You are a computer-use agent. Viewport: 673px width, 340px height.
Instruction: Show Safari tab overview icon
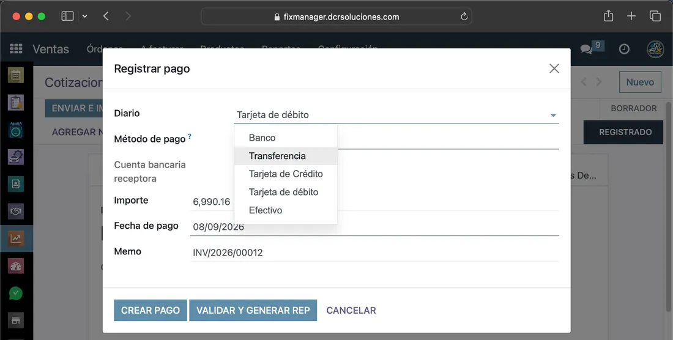tap(655, 17)
